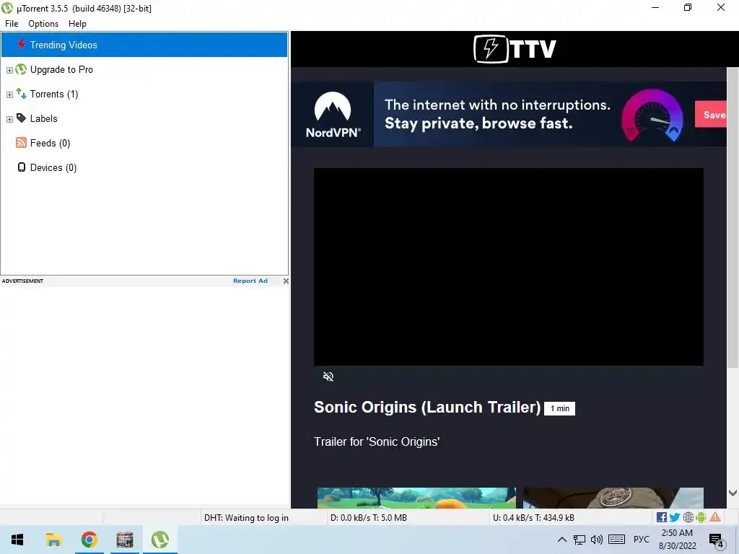Click the network icon in the system tray
This screenshot has width=739, height=554.
[x=580, y=540]
